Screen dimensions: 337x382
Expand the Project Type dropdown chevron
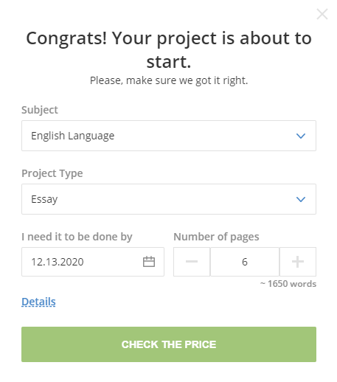(x=301, y=199)
